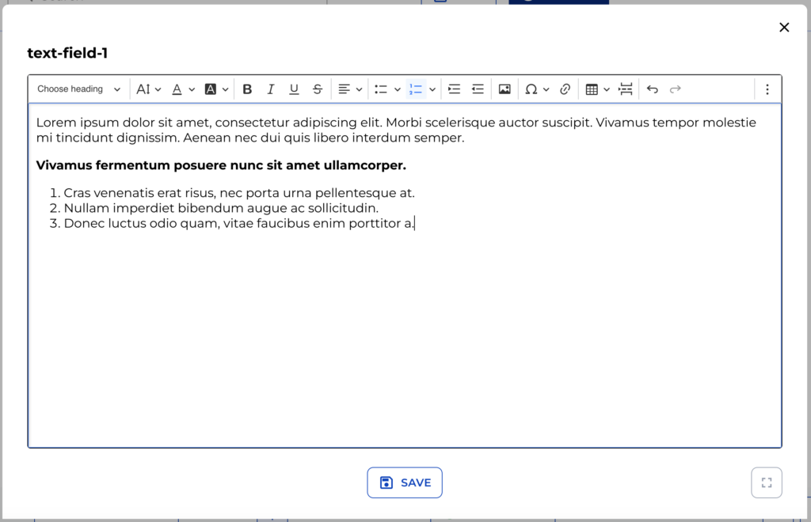Click the fullscreen expand button
Screen dimensions: 811x522
click(x=766, y=482)
